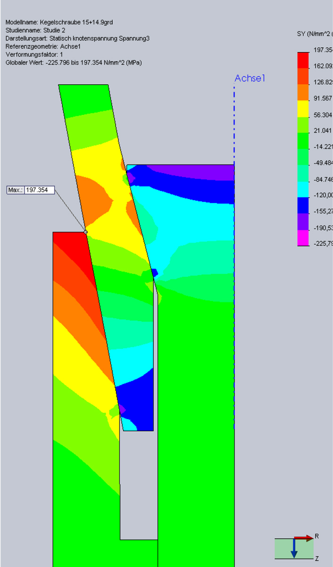The height and width of the screenshot is (567, 333).
Task: Click the Modellname Kegelschraube text line
Action: (x=59, y=22)
